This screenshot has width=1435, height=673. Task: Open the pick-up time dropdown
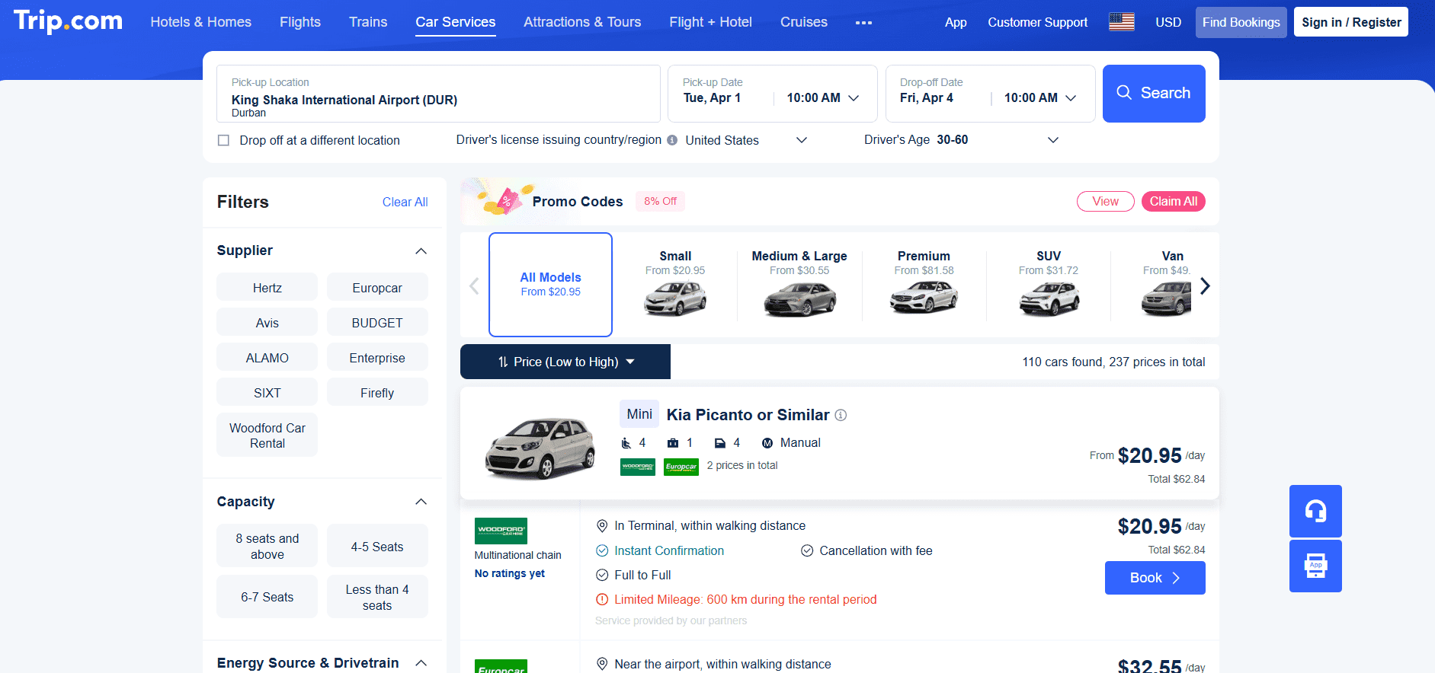[x=823, y=97]
